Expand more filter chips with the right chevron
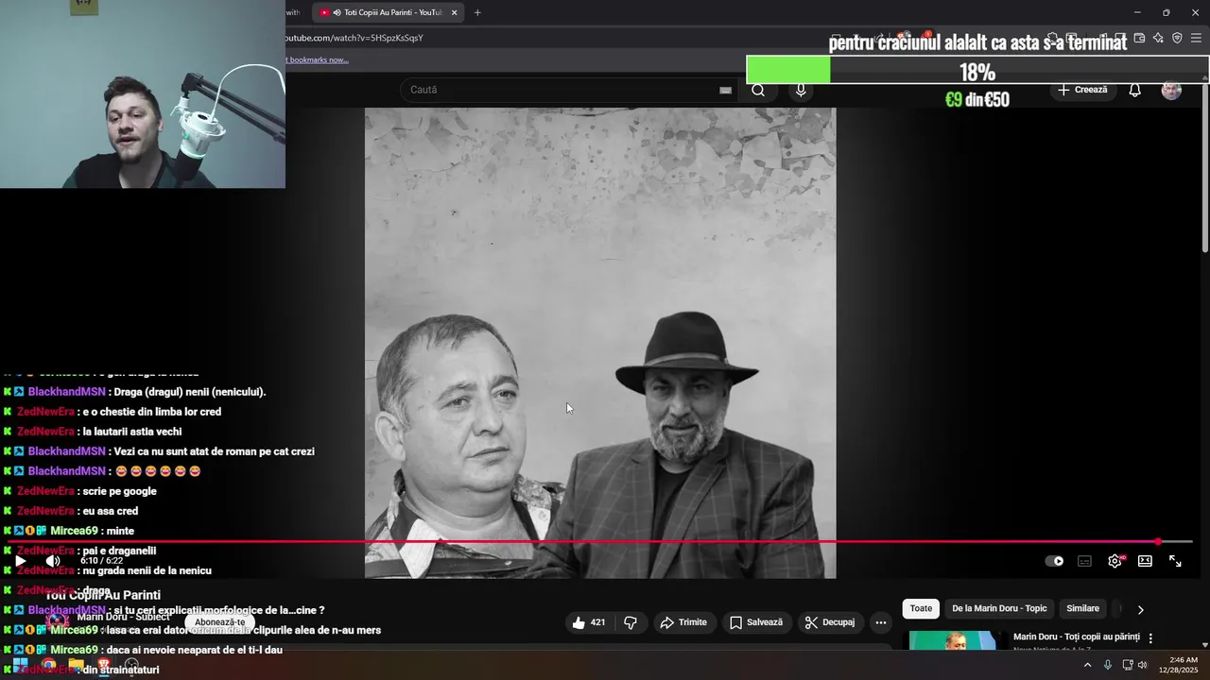The height and width of the screenshot is (680, 1210). pos(1140,610)
